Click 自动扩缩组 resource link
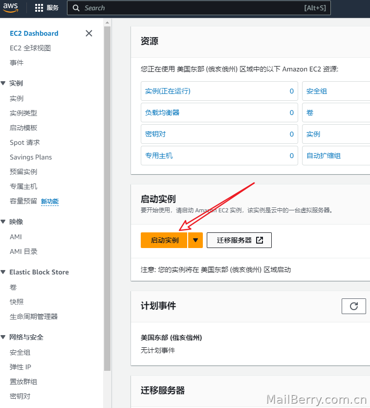 [x=324, y=156]
